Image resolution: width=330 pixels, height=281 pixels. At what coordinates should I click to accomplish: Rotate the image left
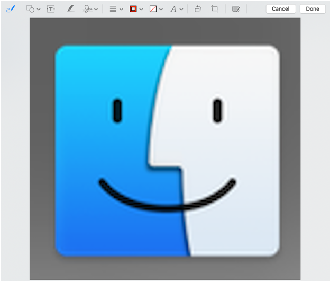[x=198, y=9]
